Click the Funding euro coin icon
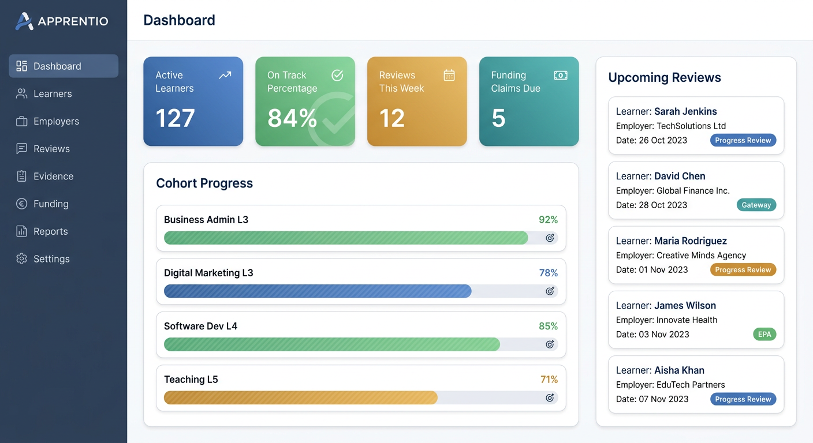Image resolution: width=813 pixels, height=443 pixels. (x=21, y=204)
